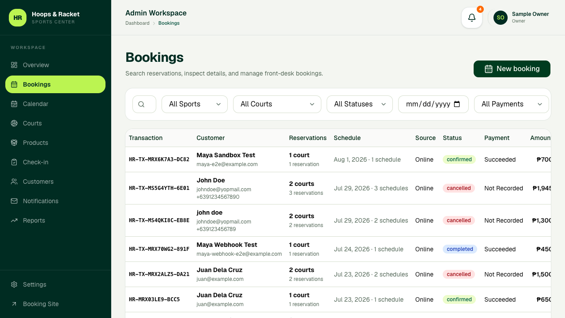Image resolution: width=565 pixels, height=318 pixels.
Task: Click the Notifications envelope icon
Action: pyautogui.click(x=14, y=201)
